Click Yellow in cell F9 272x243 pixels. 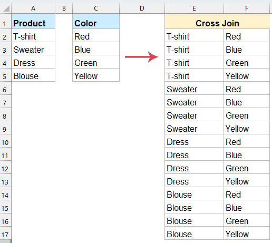point(247,128)
